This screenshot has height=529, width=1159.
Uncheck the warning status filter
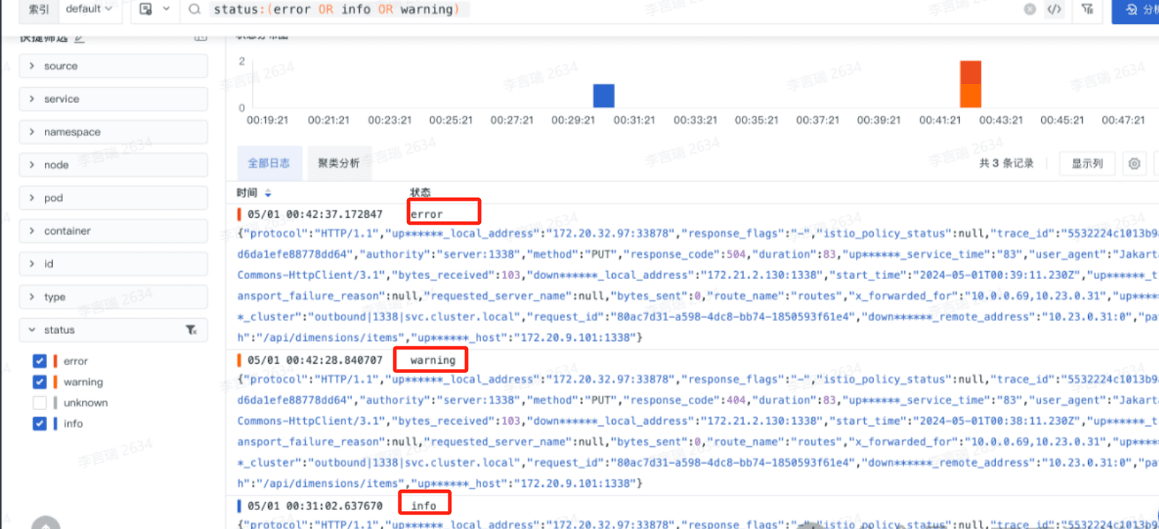pos(40,382)
